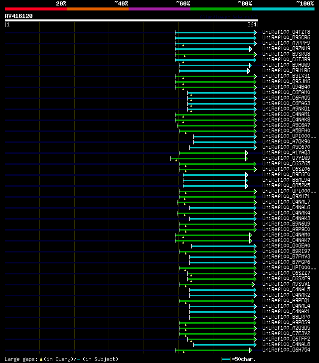
Task: Select the UniRef100_Q7Y1W9 label
Action: click(x=286, y=158)
